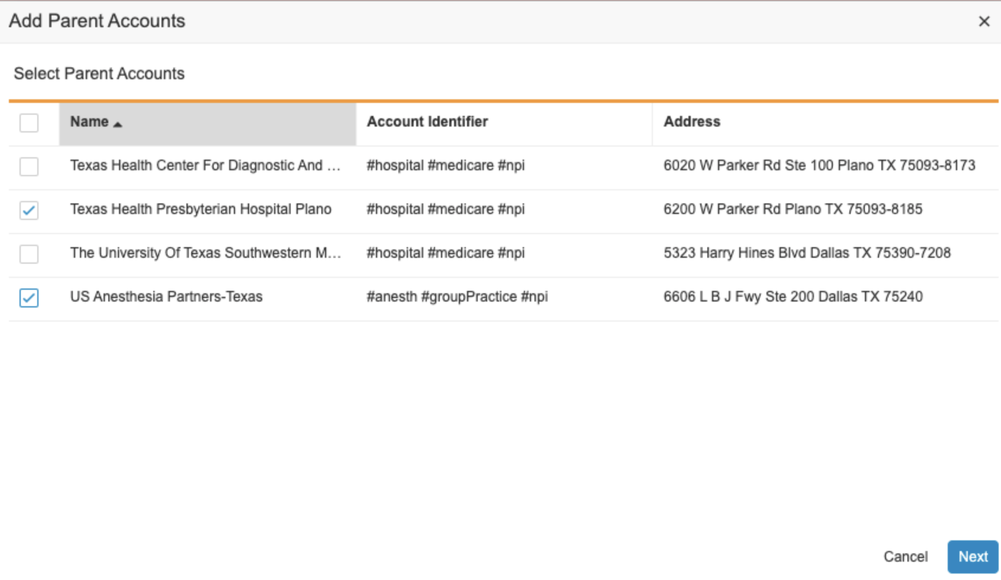Click The University Of Texas Southwestern name
This screenshot has height=580, width=1001.
(205, 253)
